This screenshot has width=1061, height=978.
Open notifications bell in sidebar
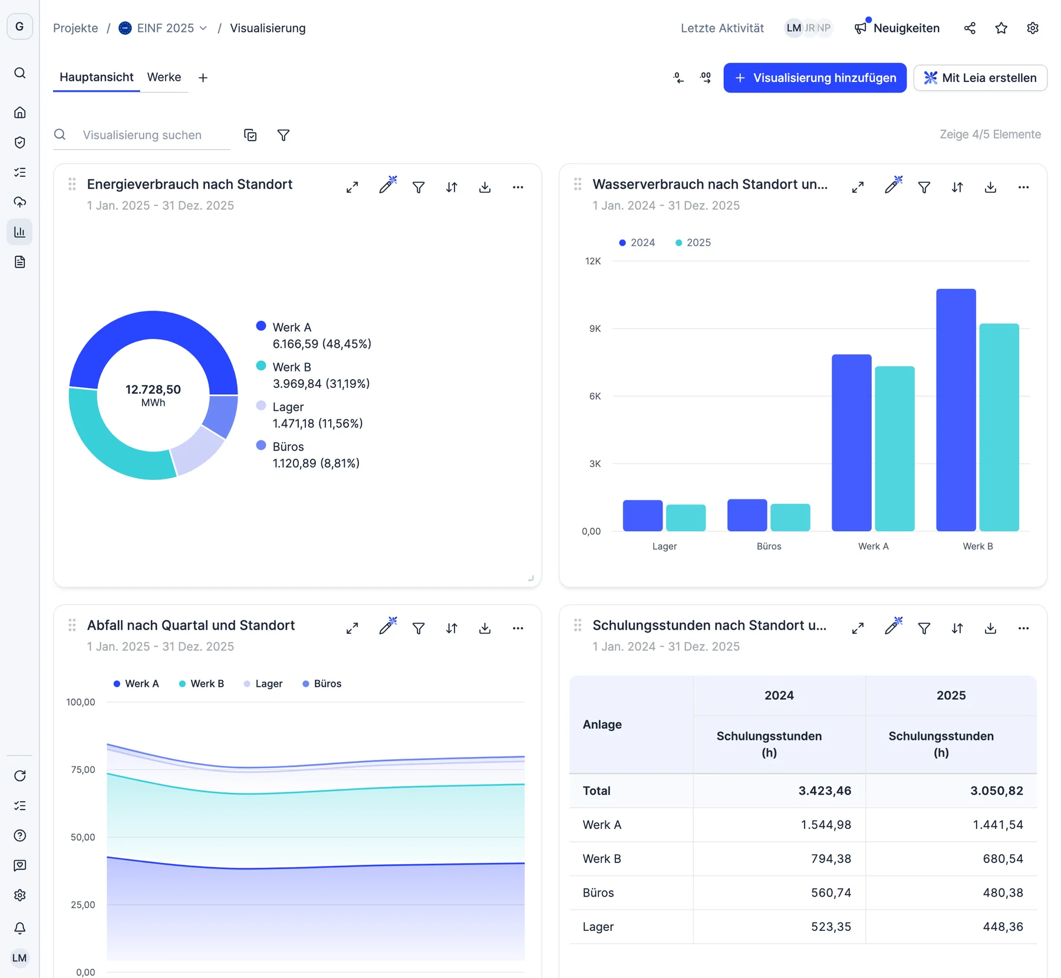[19, 928]
